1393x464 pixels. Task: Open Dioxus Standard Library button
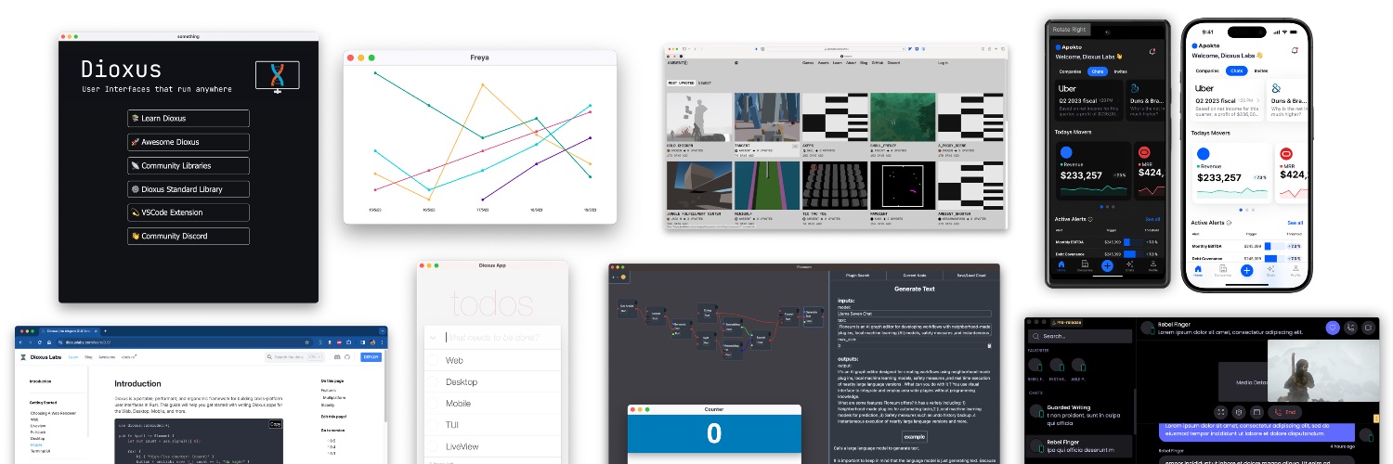click(x=189, y=189)
